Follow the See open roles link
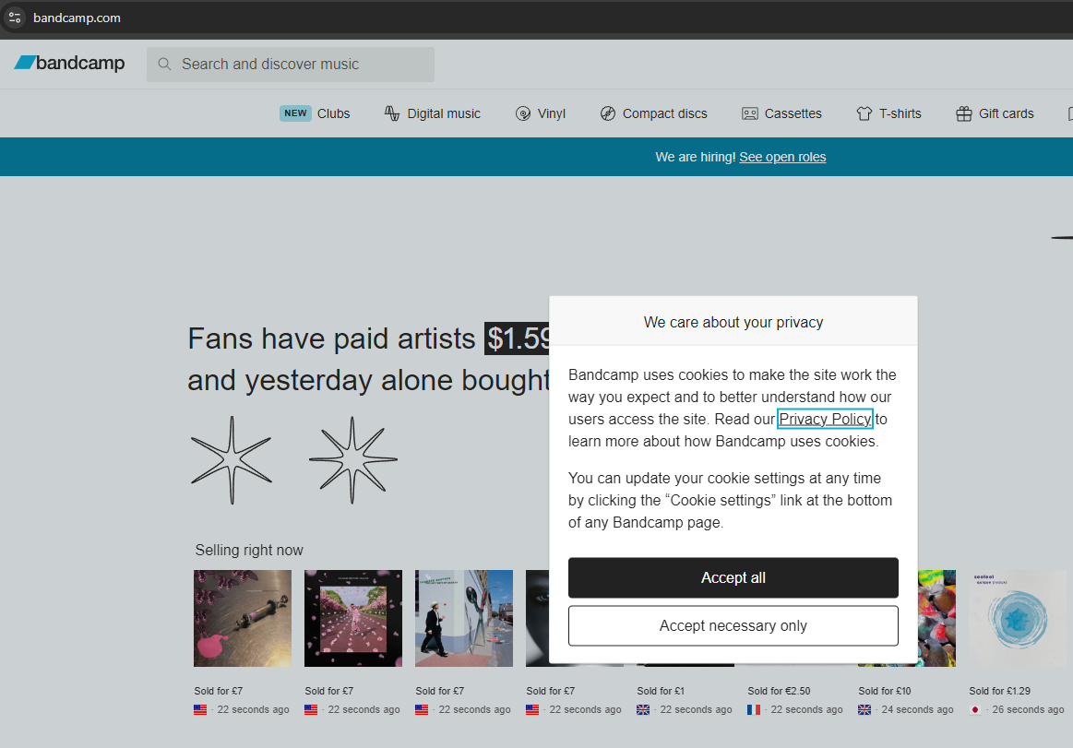1073x748 pixels. 782,157
